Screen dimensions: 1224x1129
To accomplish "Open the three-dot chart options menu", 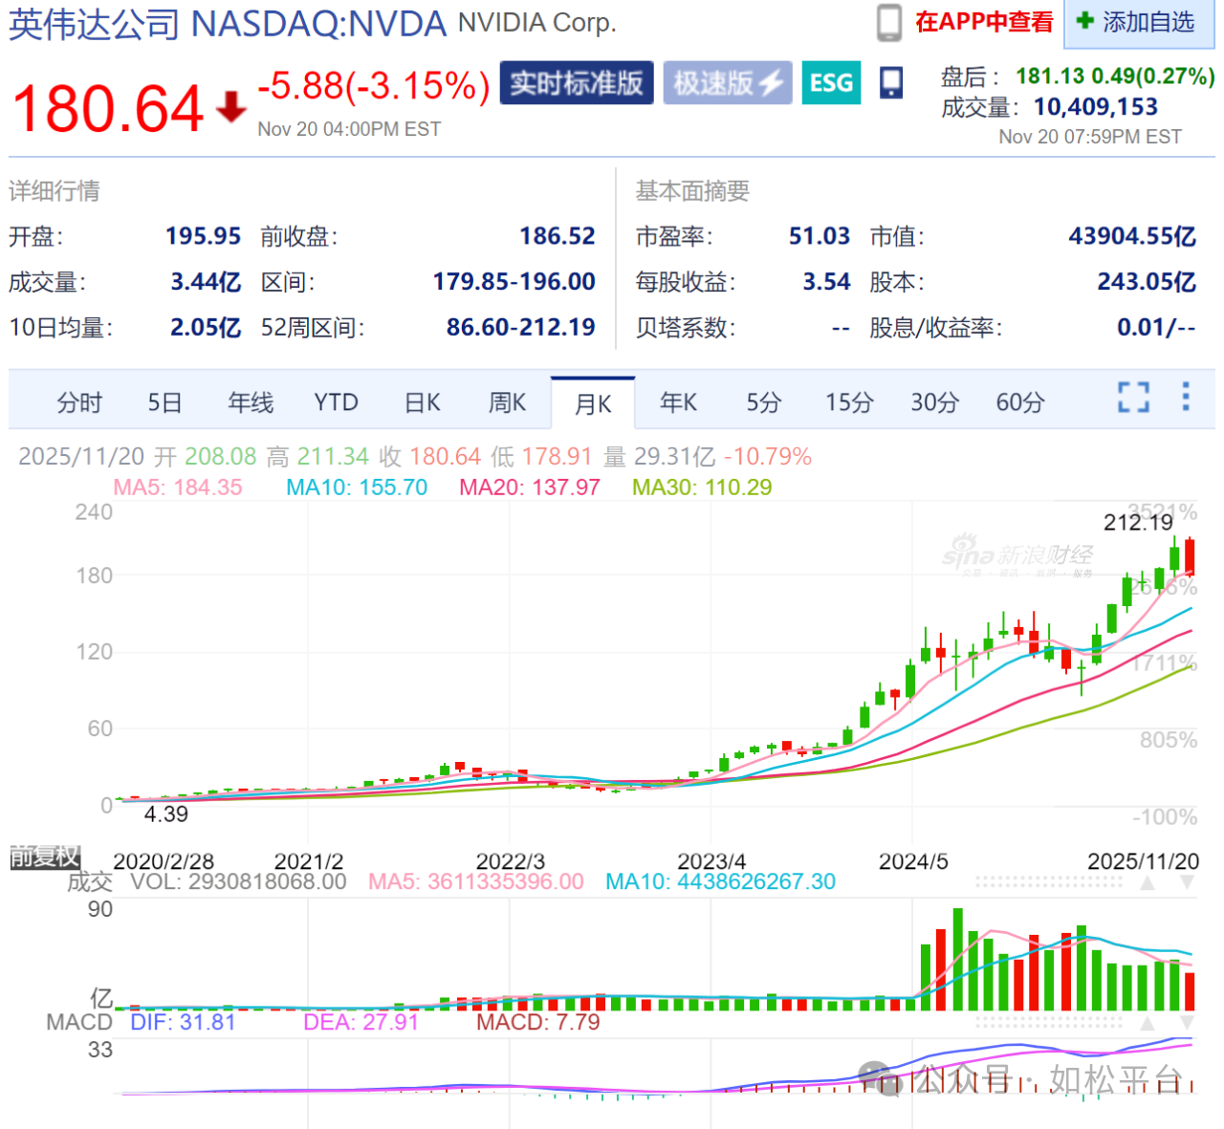I will [1186, 397].
